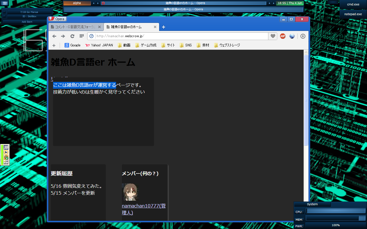Click the vertical page scrollbar thumb
The width and height of the screenshot is (367, 229).
coord(306,100)
